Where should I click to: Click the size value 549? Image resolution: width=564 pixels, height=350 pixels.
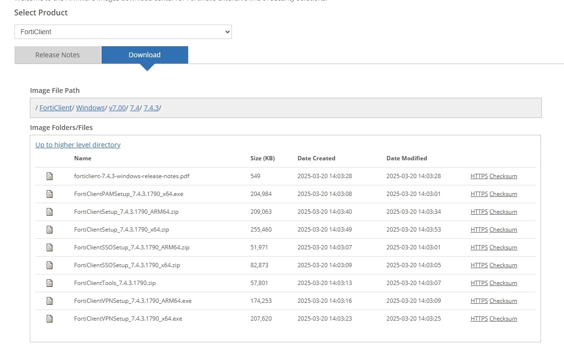256,176
